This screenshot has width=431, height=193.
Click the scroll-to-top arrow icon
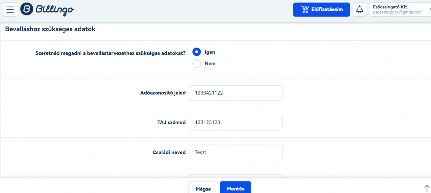point(427,188)
